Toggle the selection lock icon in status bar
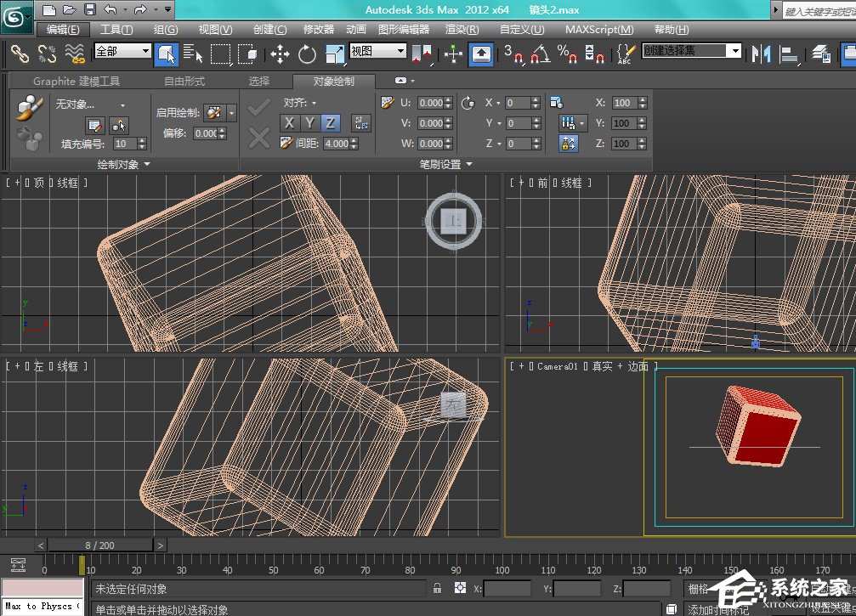 click(x=437, y=588)
